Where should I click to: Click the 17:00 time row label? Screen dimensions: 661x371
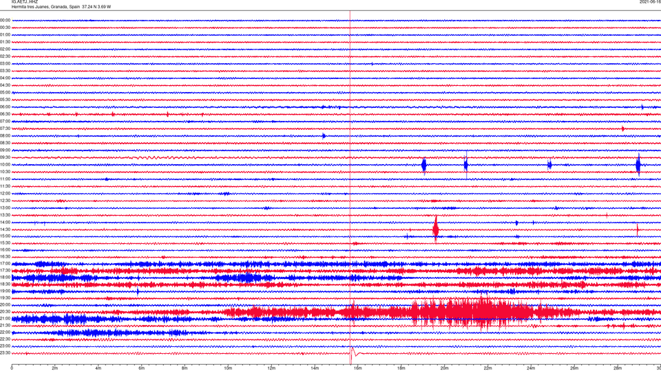(5, 263)
